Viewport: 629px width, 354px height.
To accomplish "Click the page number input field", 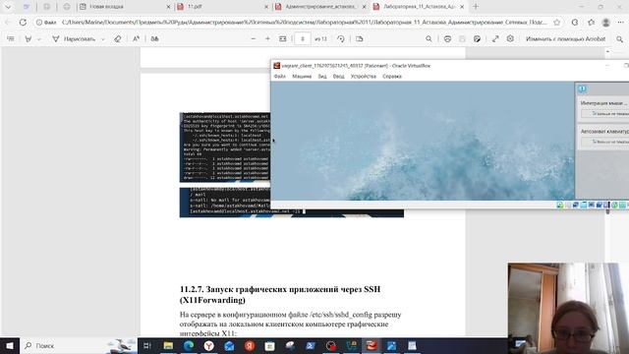I will click(303, 39).
